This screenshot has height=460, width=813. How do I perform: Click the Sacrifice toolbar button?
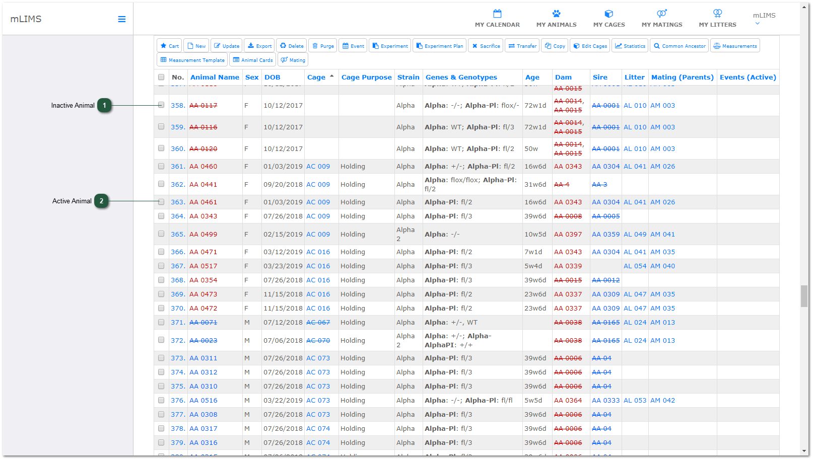tap(486, 46)
